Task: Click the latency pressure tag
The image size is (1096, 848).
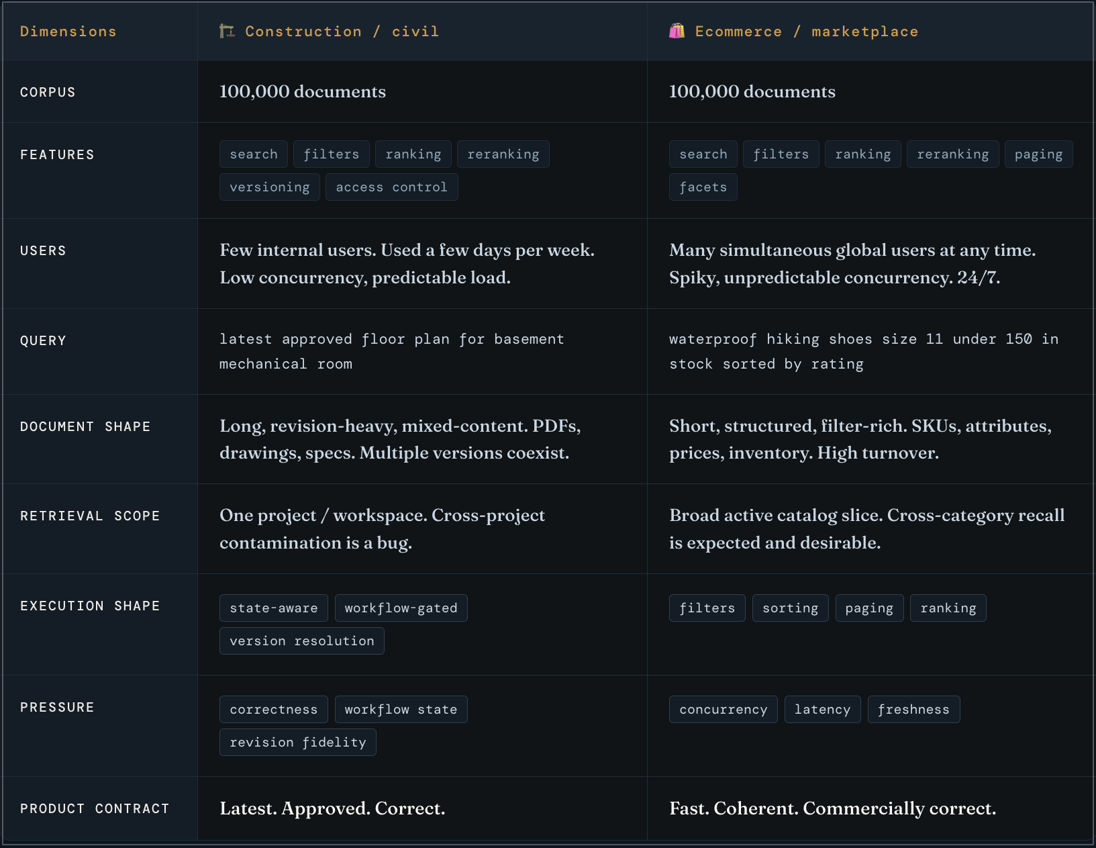Action: [822, 709]
